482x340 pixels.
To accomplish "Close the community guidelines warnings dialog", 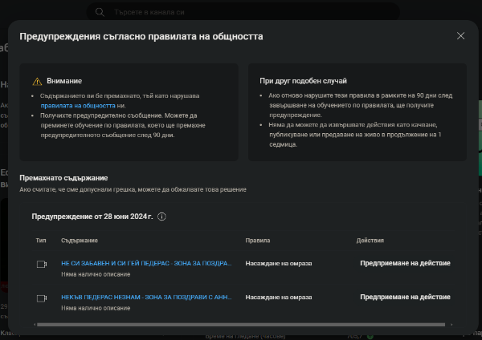I will pos(460,36).
